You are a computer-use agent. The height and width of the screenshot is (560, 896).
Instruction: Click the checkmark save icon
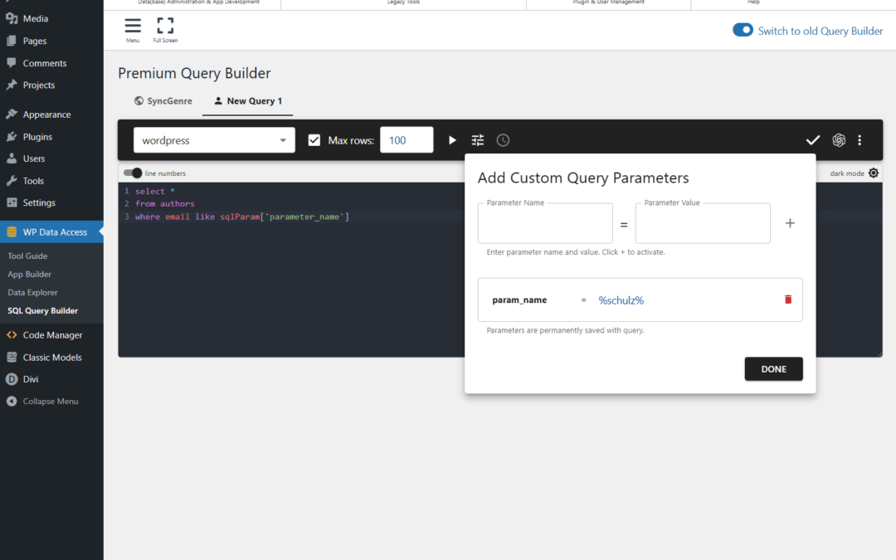point(812,140)
